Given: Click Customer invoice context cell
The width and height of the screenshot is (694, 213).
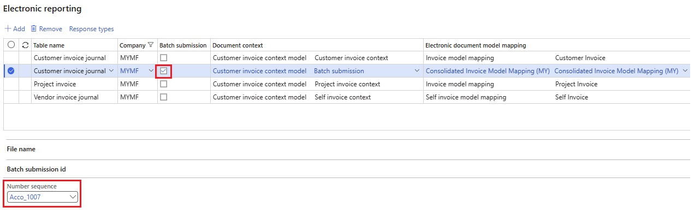Looking at the screenshot, I should click(352, 58).
